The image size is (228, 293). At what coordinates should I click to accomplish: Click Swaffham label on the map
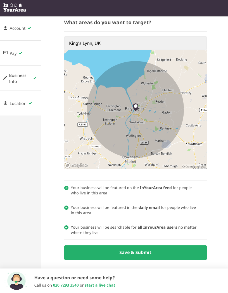194,144
